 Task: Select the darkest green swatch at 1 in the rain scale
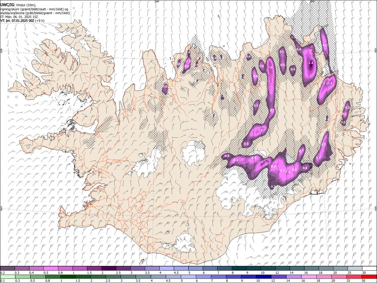68,277
